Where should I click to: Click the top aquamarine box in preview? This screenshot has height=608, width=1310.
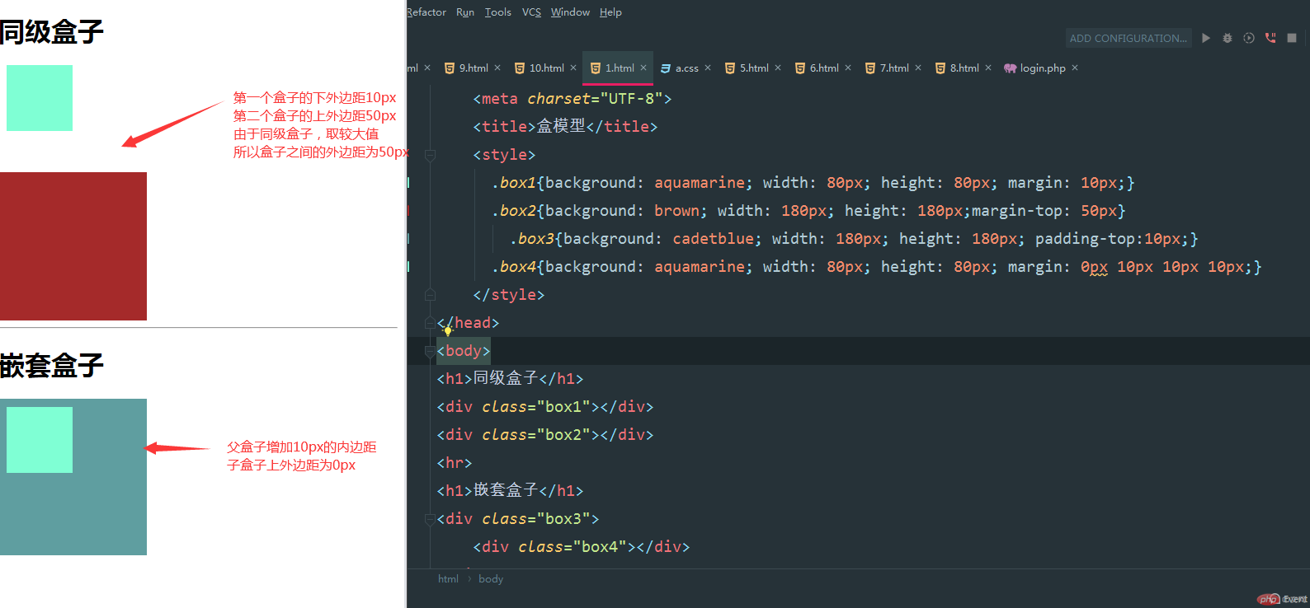point(40,98)
